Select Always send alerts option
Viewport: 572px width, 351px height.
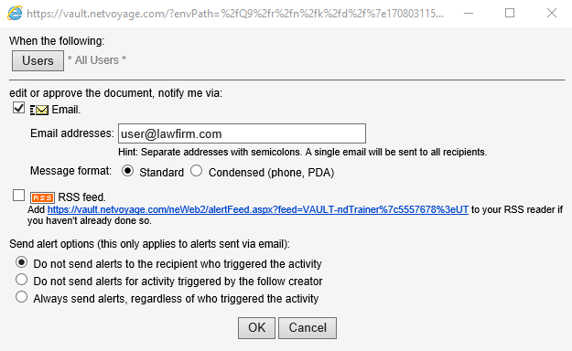[22, 297]
